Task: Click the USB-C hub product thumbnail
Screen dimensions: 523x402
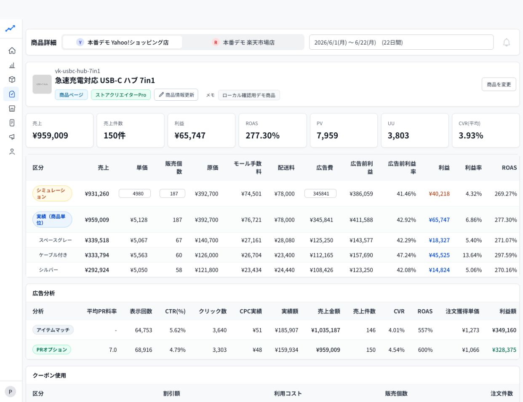Action: click(x=42, y=84)
